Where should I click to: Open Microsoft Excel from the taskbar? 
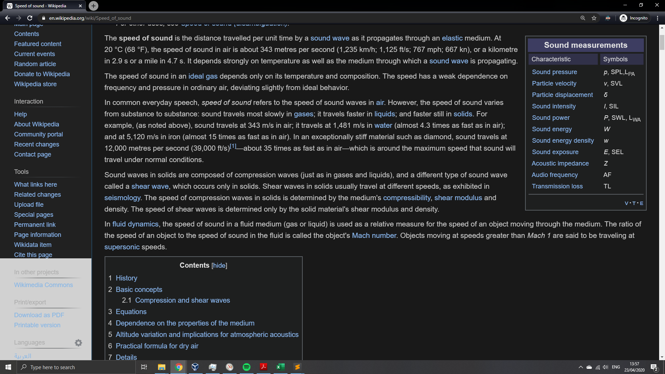[281, 367]
